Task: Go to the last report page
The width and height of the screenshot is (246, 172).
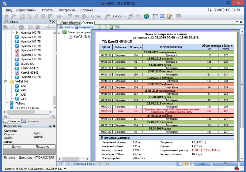Action: [x=107, y=164]
